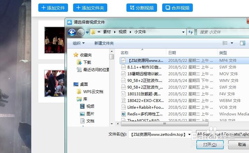The height and width of the screenshot is (153, 249).
Task: Open the 组织 menu
Action: 79,43
